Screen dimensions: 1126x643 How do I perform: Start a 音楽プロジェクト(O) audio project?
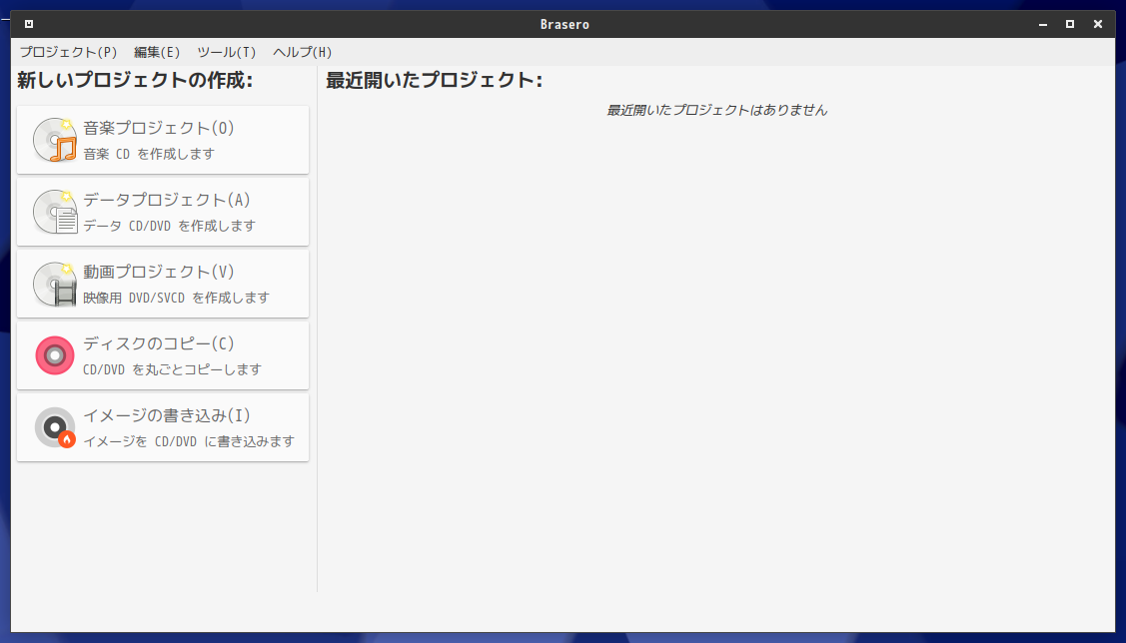click(x=163, y=140)
